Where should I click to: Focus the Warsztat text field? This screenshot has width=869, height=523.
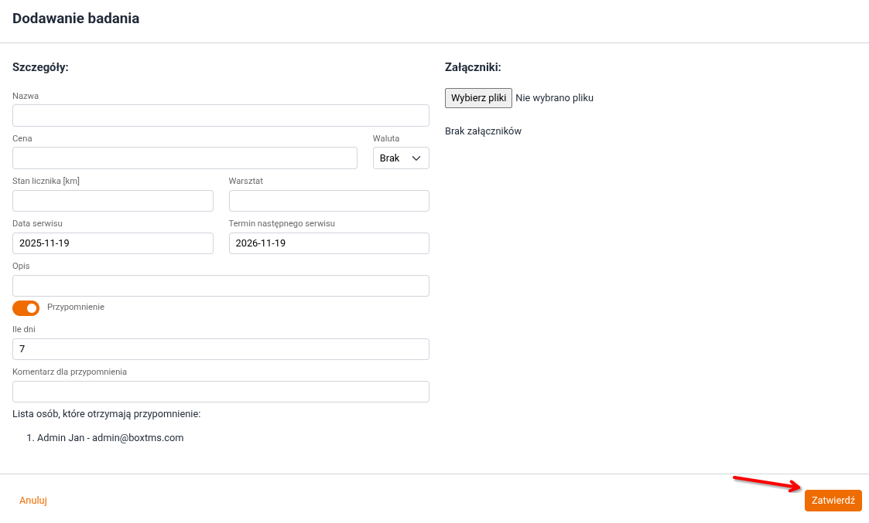tap(329, 201)
